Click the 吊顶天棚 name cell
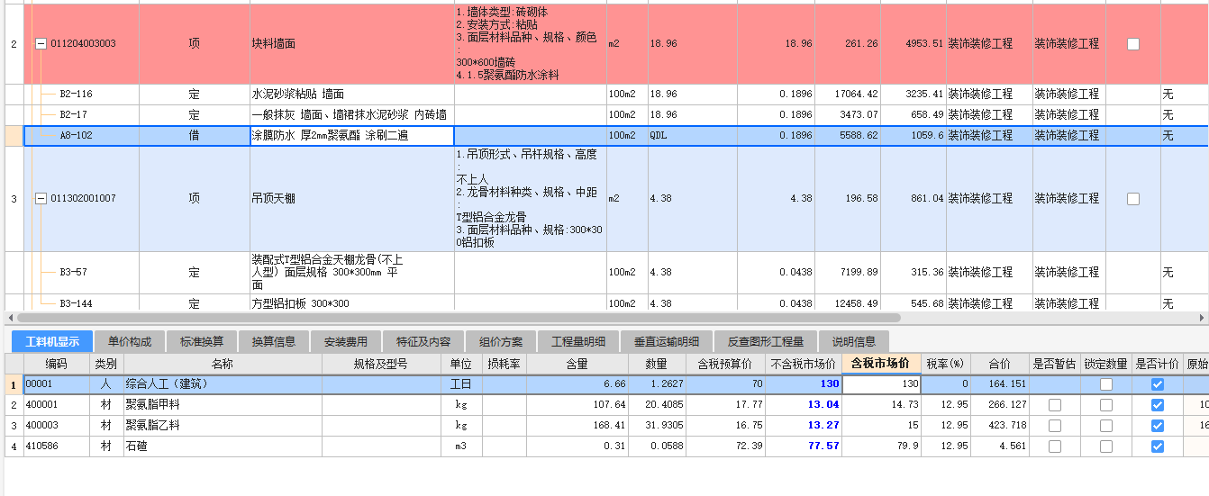 (x=352, y=198)
